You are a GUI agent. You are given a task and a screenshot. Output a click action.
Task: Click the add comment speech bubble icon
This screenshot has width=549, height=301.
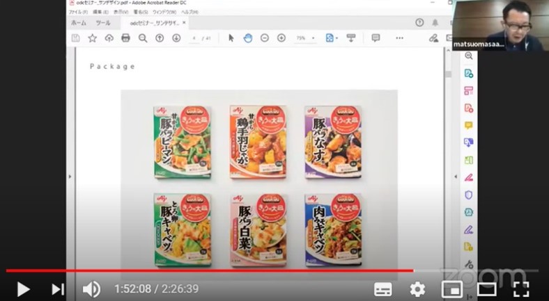click(376, 38)
